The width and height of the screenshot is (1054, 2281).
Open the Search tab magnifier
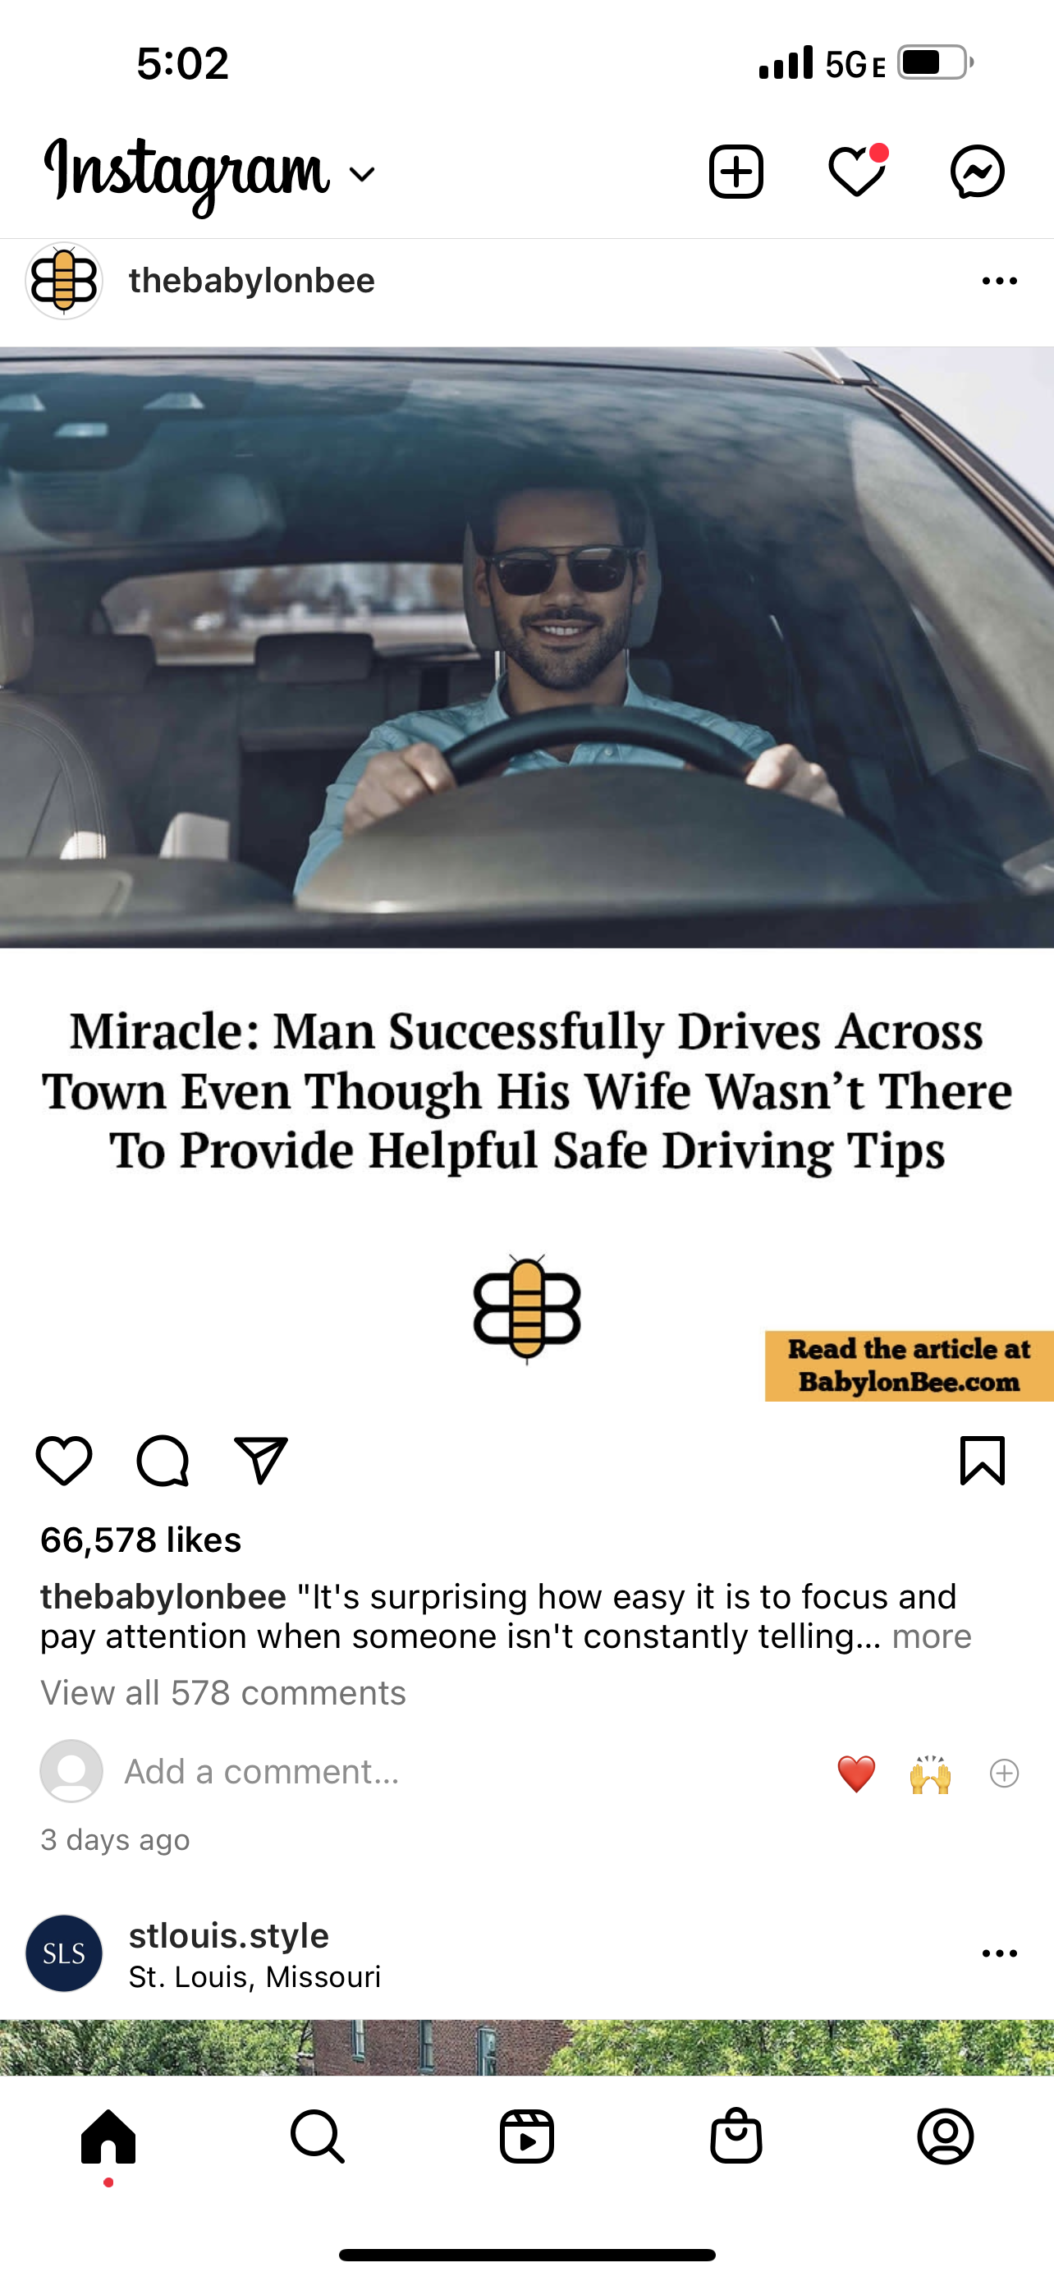pos(317,2136)
